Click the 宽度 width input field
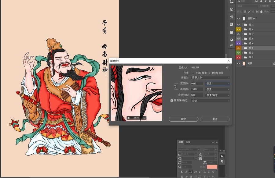The height and width of the screenshot is (178, 275). coord(197,84)
